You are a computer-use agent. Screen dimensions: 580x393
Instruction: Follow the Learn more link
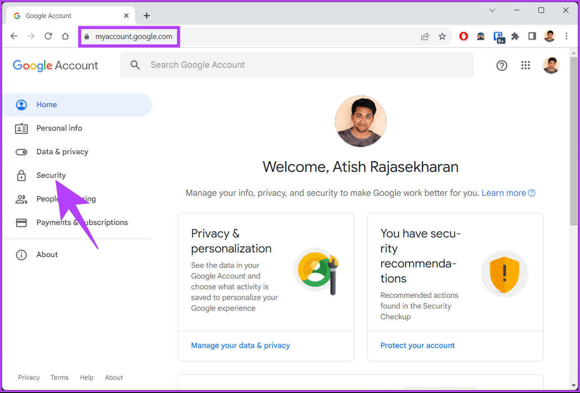(x=508, y=193)
